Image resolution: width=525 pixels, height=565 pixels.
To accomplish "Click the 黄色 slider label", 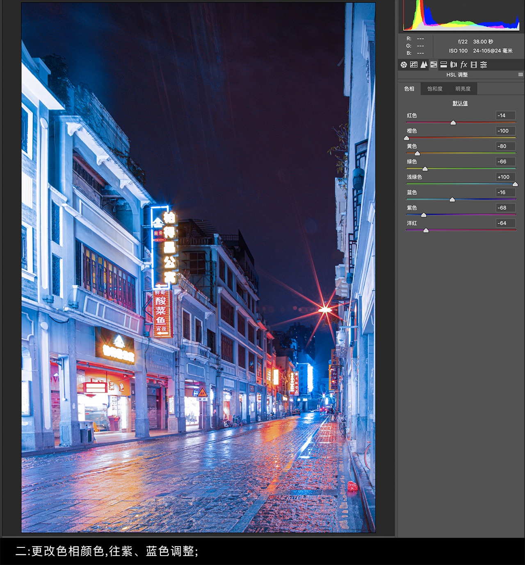I will [412, 146].
